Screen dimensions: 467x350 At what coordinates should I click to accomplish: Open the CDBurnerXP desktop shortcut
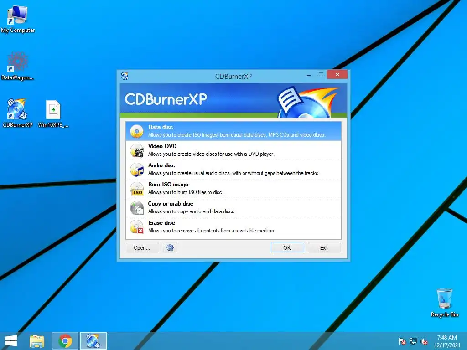(17, 113)
